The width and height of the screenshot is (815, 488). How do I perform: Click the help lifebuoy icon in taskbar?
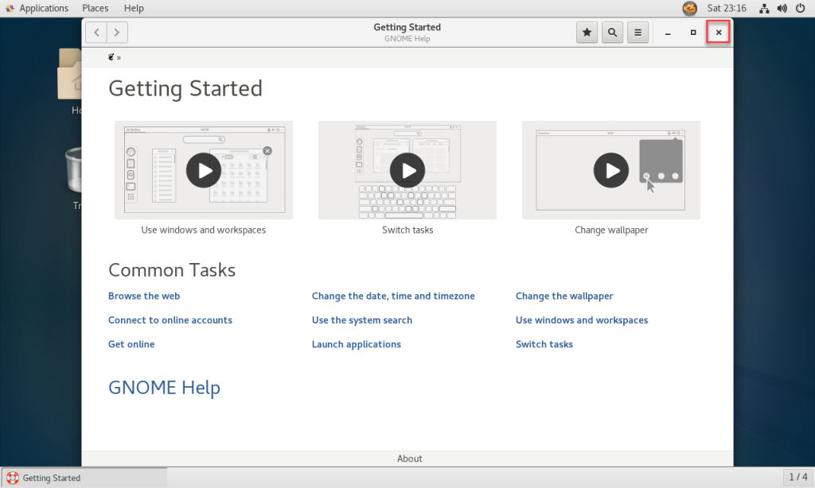tap(13, 478)
